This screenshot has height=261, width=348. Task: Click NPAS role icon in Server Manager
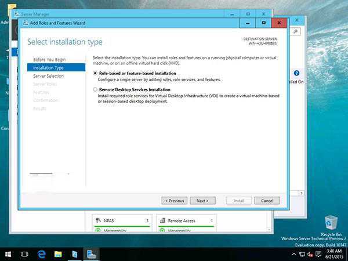coord(98,220)
